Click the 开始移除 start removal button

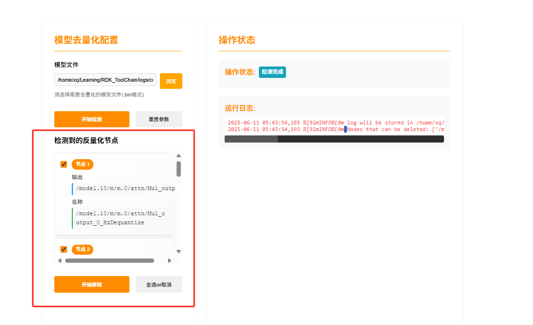click(x=92, y=284)
